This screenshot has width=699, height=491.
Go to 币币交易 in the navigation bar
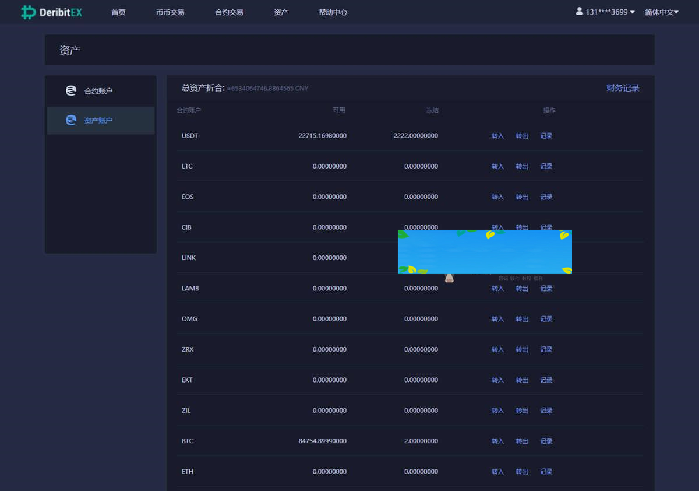click(170, 12)
